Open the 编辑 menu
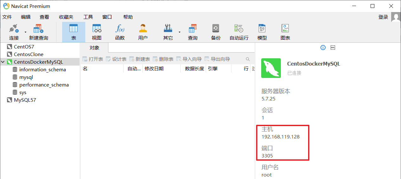The height and width of the screenshot is (179, 401). coord(26,17)
